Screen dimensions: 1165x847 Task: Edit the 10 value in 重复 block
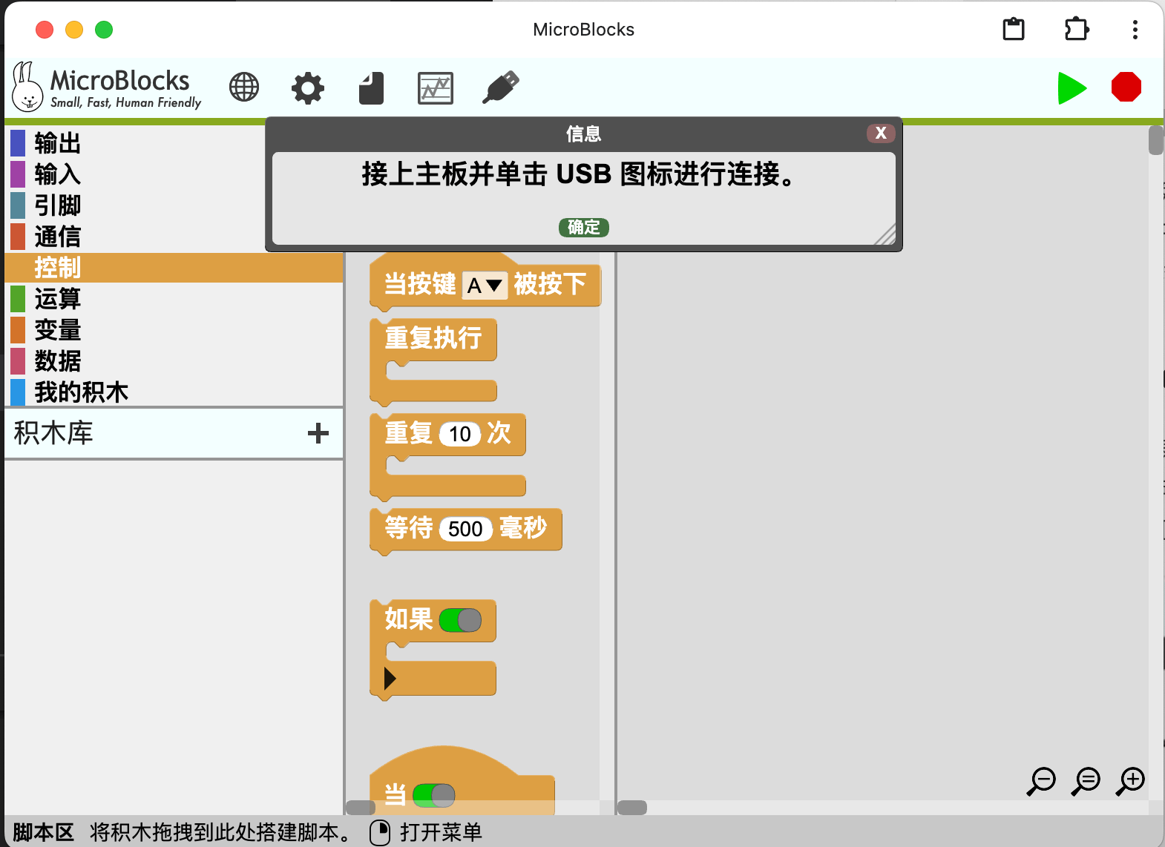(x=460, y=434)
